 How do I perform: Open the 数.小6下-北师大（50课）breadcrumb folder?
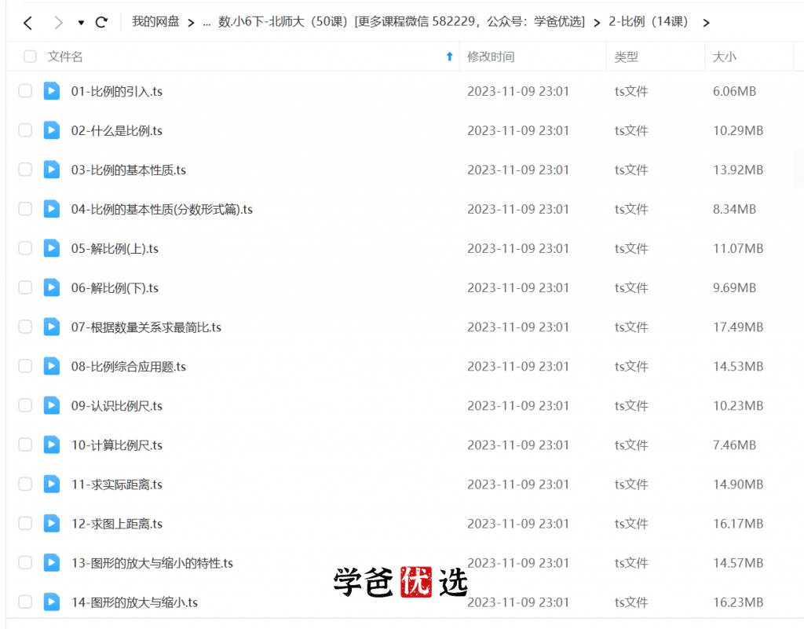tap(401, 21)
